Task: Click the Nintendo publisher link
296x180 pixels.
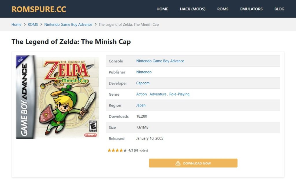Action: pyautogui.click(x=144, y=72)
